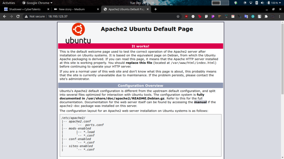Click the /usr/share/doc/apache2/README.Debian.gz text
284x159 pixels.
point(125,98)
